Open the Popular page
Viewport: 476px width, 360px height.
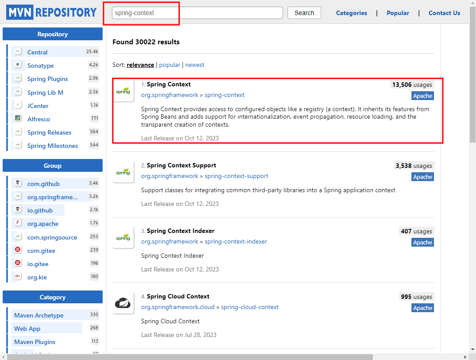click(398, 13)
